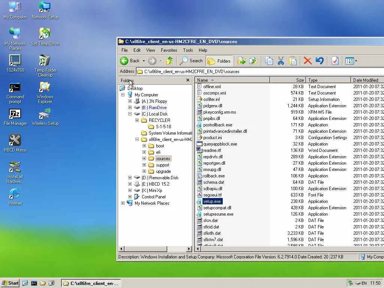Expand the RECYCLER folder node
384x288 pixels.
[137, 120]
